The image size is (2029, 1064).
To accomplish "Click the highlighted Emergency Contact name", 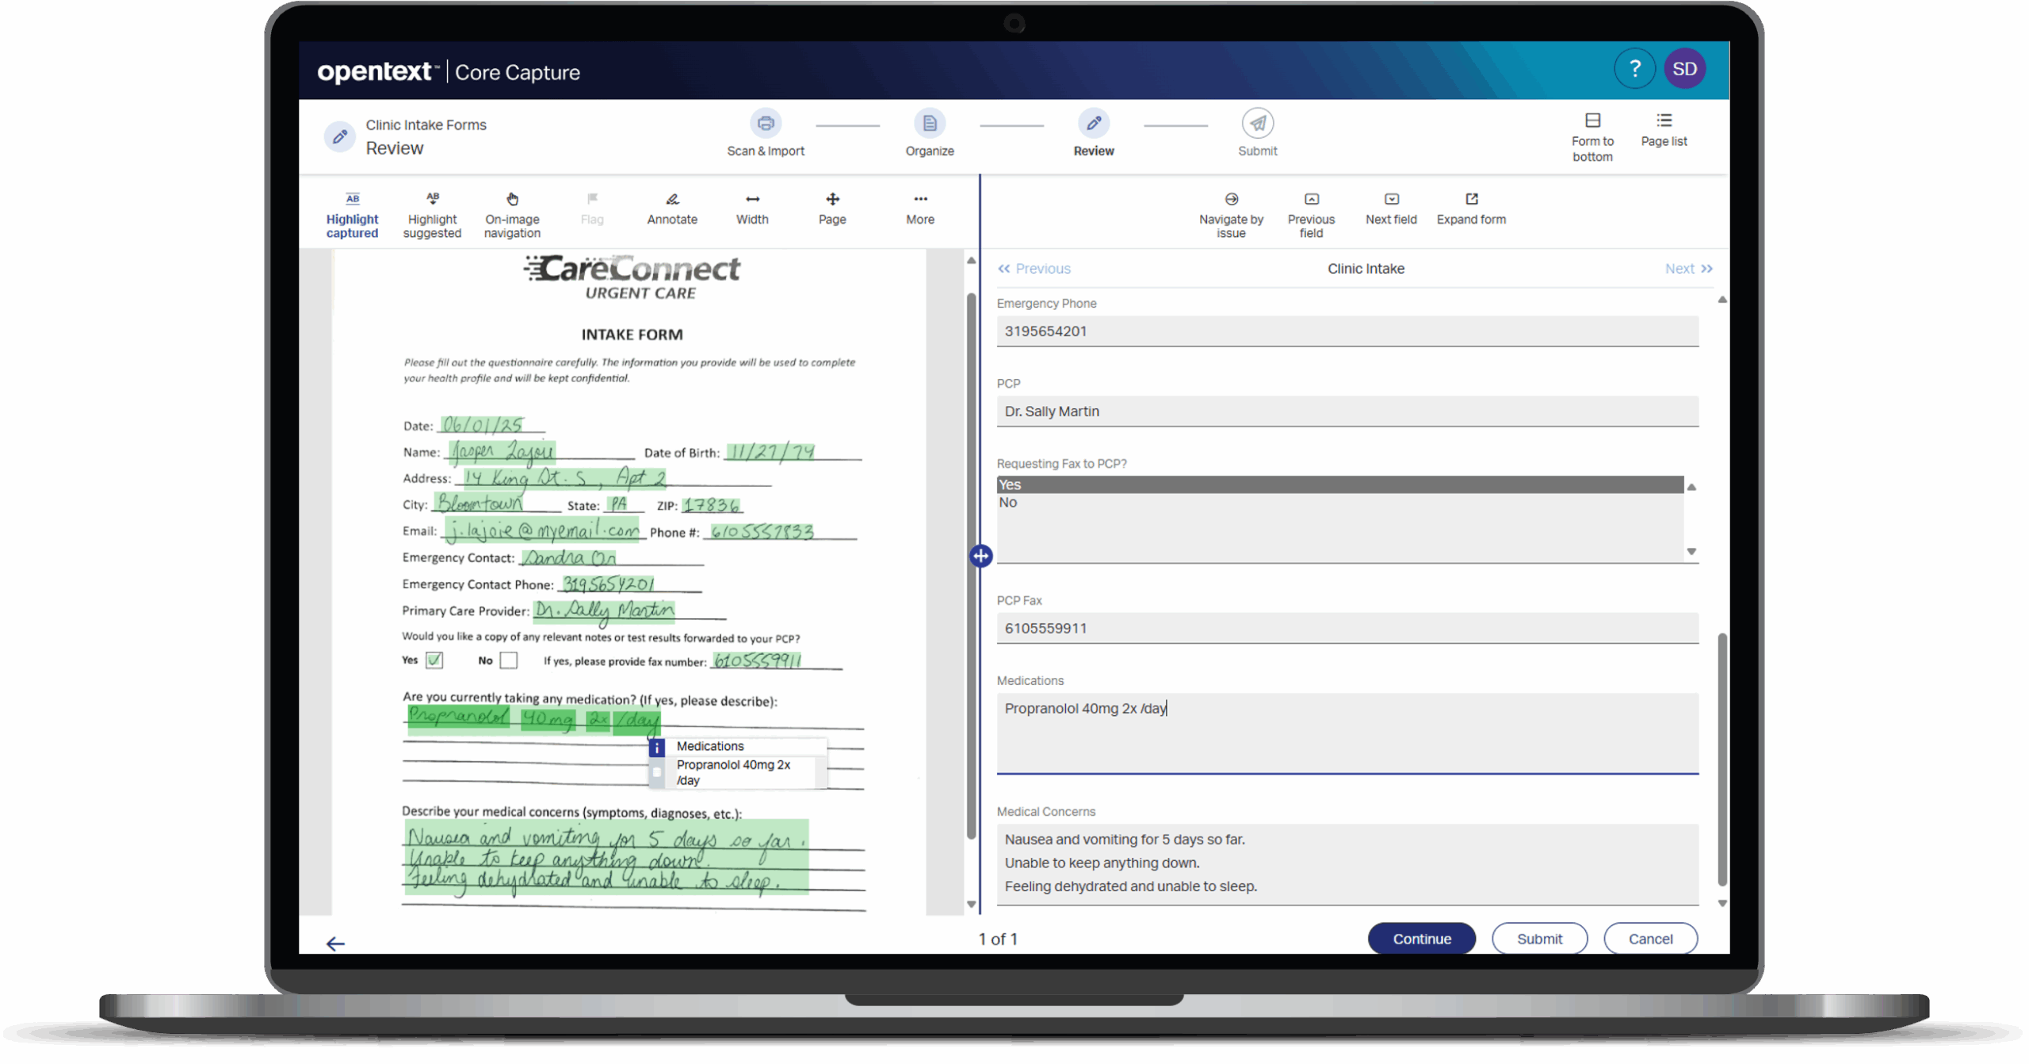I will [x=569, y=558].
